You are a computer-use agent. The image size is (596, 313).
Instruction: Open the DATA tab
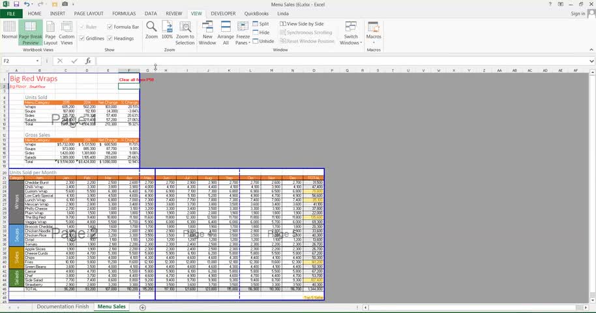[151, 14]
